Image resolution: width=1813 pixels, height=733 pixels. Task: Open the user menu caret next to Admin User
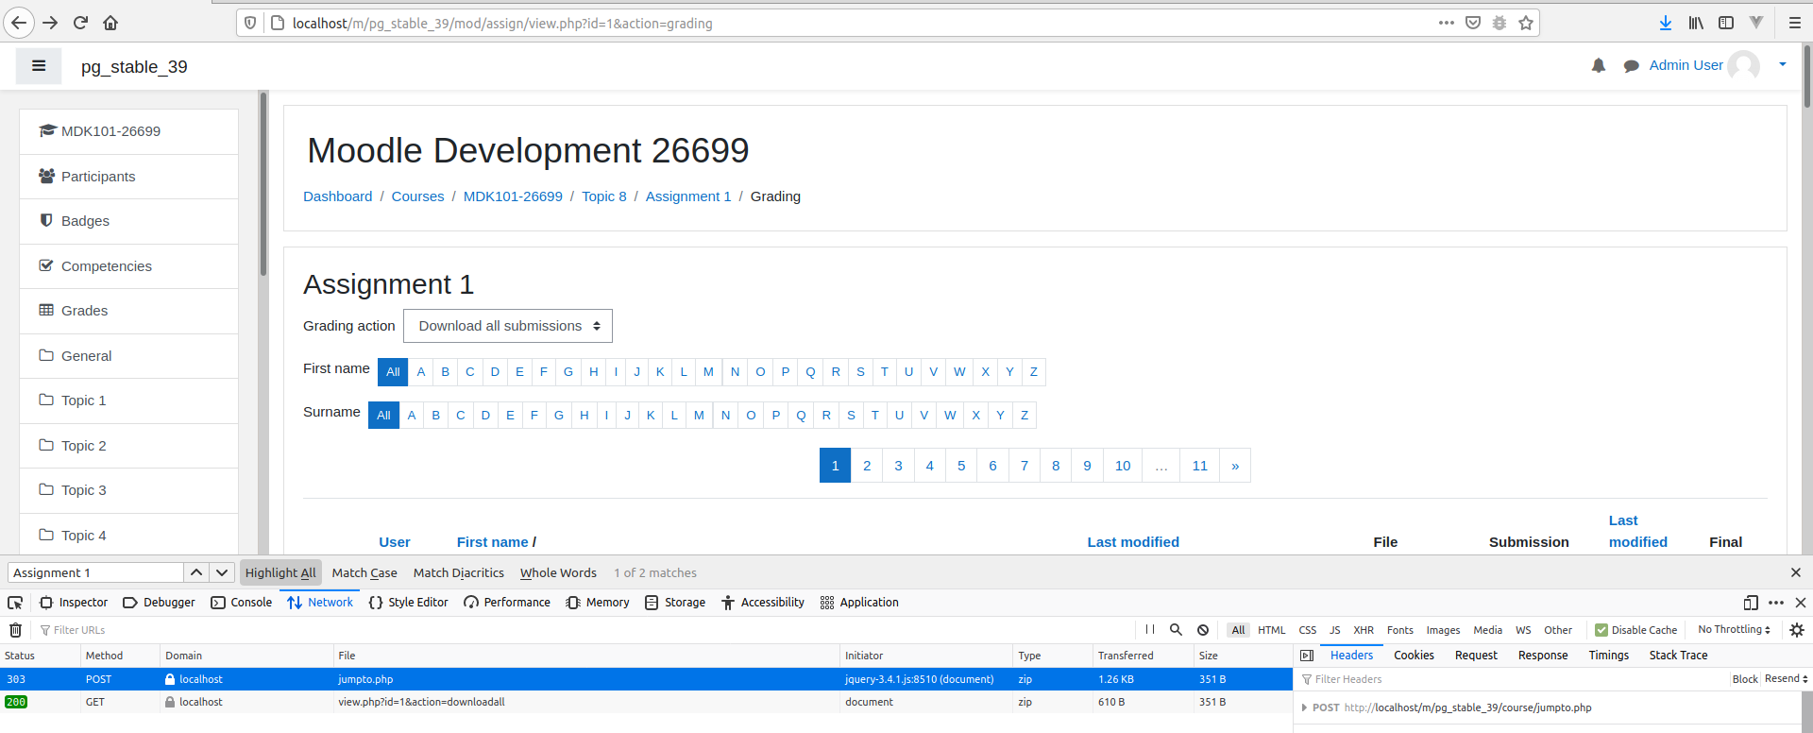1783,65
